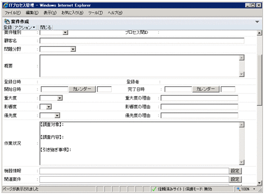Click the 作業状況 scroll-up arrow

241,125
